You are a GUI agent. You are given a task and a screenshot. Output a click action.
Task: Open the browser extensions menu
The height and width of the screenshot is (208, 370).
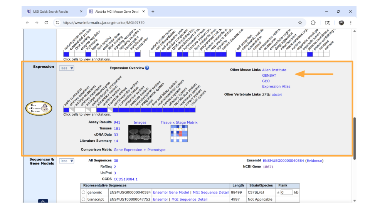click(x=313, y=23)
